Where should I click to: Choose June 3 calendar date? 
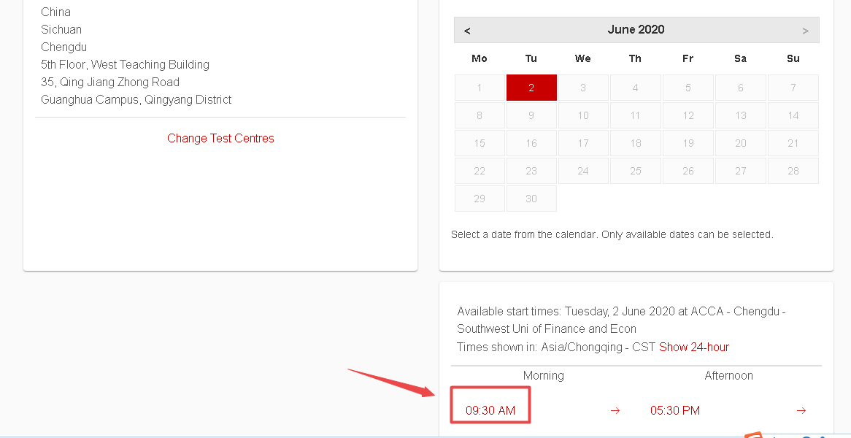pyautogui.click(x=583, y=88)
